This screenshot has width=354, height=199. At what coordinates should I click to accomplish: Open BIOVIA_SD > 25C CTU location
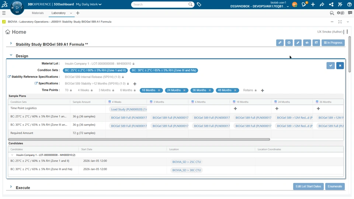coord(187,162)
